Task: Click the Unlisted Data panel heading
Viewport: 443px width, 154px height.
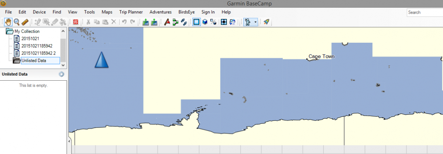Action: click(15, 74)
